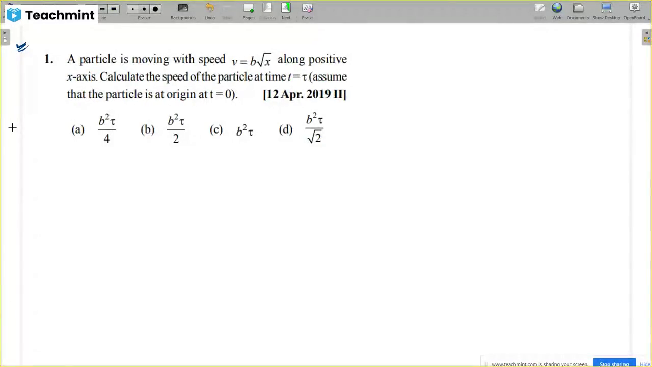
Task: Open the Documents manager
Action: click(578, 11)
